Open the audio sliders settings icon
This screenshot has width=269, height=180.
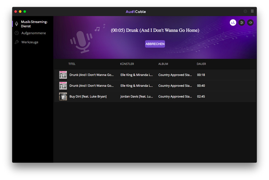tap(242, 22)
